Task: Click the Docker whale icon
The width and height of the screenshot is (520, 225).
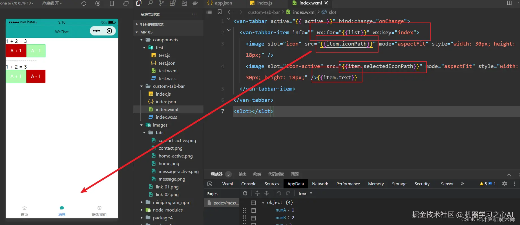Action: pos(195,3)
